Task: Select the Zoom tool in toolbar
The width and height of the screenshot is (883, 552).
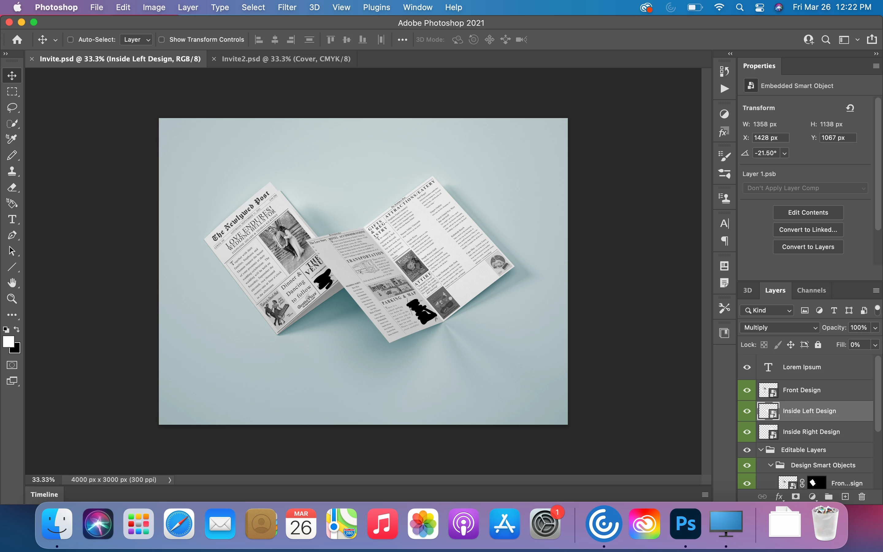Action: (x=12, y=299)
